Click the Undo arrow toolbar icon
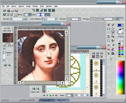 (33, 10)
